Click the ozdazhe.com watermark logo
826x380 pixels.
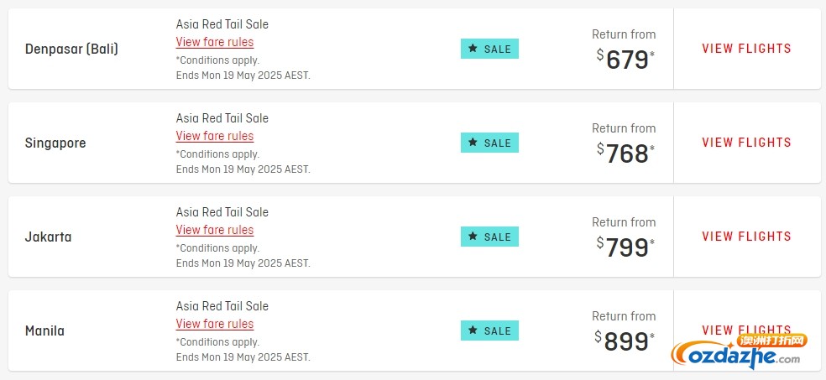pos(739,351)
